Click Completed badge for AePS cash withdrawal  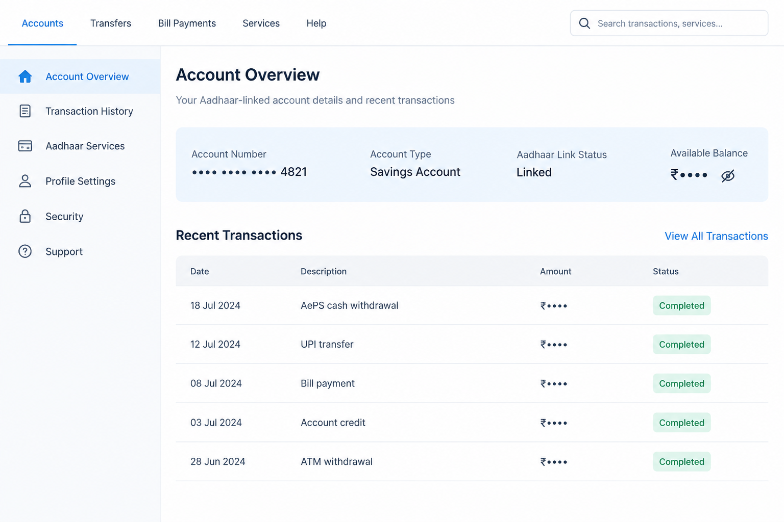(681, 305)
